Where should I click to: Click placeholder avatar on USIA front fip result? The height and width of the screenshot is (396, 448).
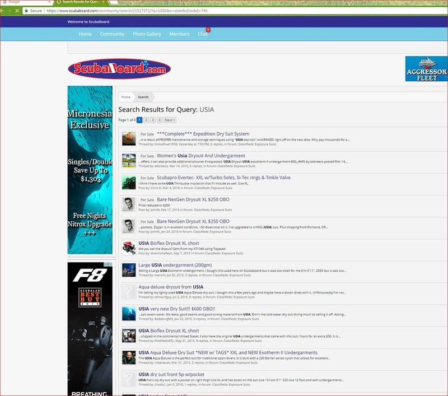click(x=129, y=379)
